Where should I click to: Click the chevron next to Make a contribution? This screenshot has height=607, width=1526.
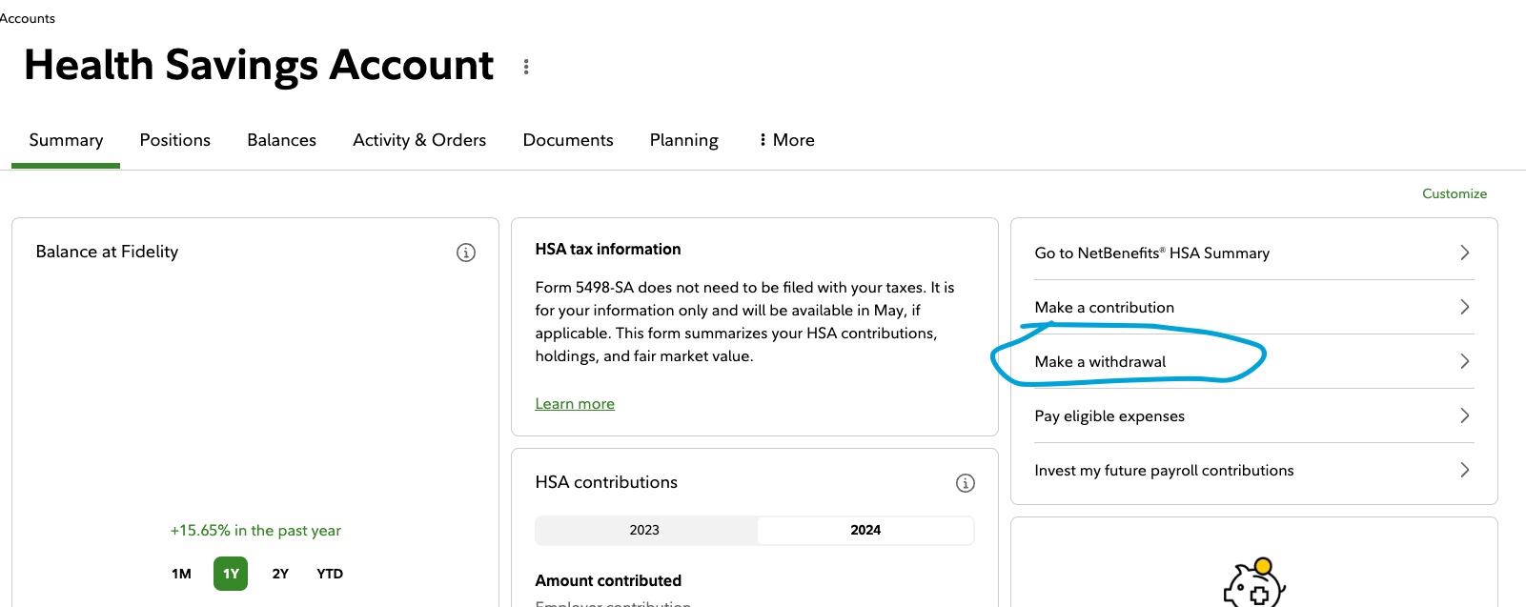point(1465,307)
